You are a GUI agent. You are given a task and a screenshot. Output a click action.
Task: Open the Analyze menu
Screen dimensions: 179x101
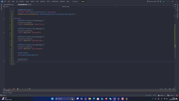[43, 1]
